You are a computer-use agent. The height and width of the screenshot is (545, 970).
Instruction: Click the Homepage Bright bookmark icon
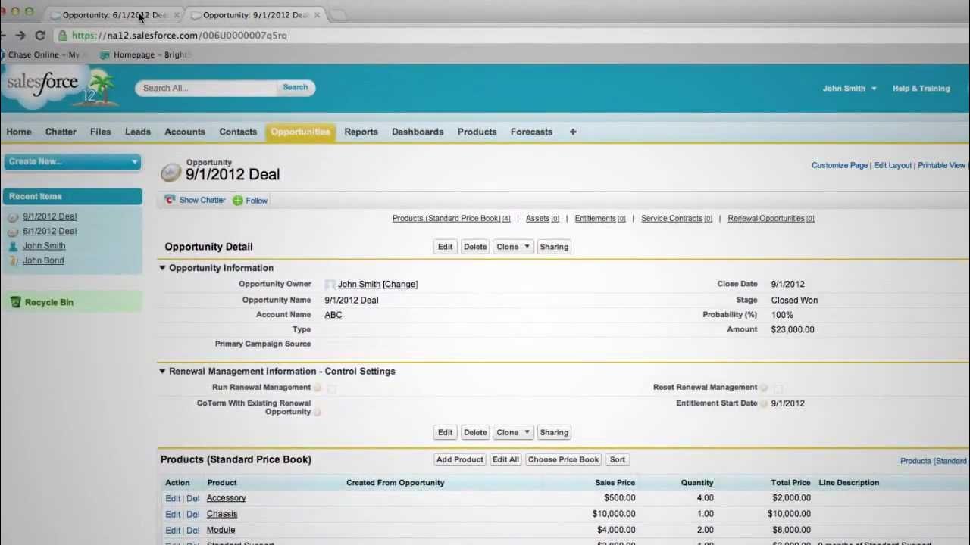pyautogui.click(x=105, y=54)
